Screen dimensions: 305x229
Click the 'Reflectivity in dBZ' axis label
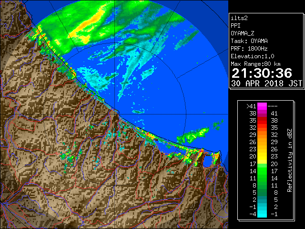click(x=290, y=160)
